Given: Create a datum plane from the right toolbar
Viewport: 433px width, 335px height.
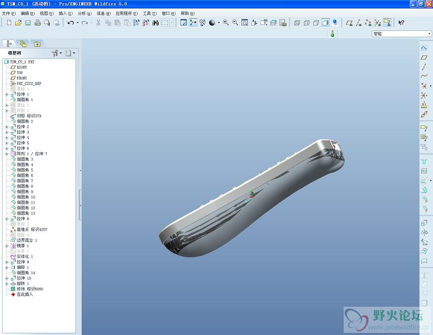Looking at the screenshot, I should point(424,57).
